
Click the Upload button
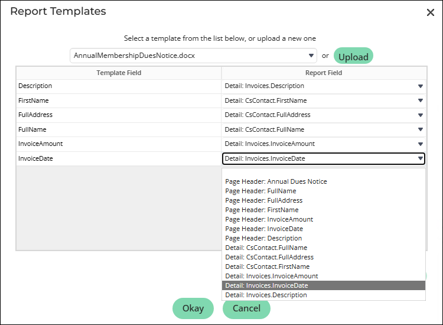(x=353, y=56)
